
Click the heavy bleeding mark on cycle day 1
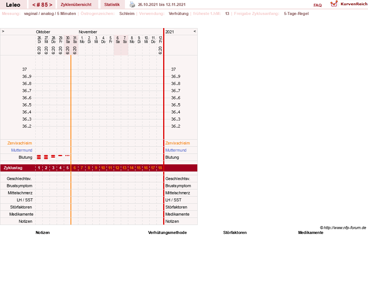click(x=39, y=157)
